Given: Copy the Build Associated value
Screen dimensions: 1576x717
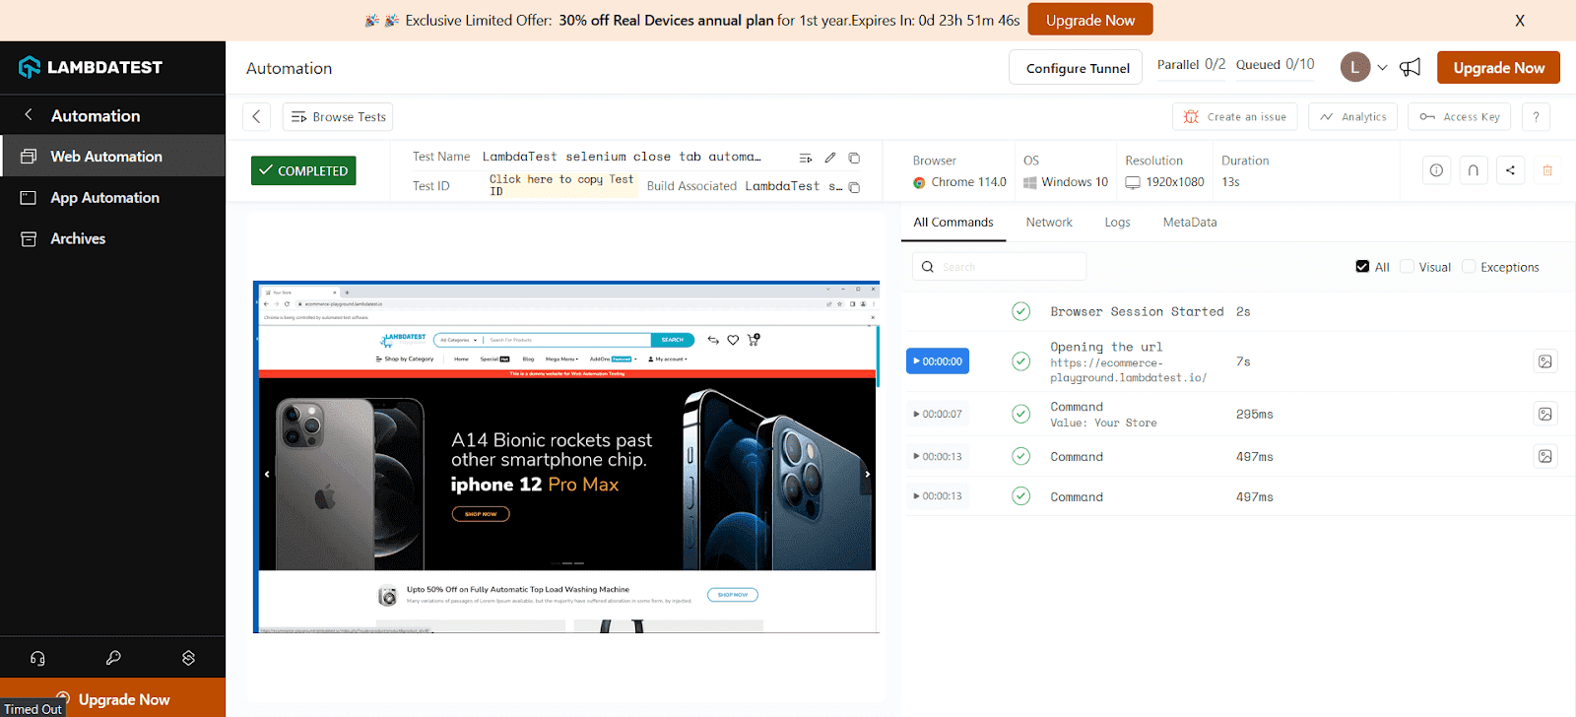Looking at the screenshot, I should (854, 187).
